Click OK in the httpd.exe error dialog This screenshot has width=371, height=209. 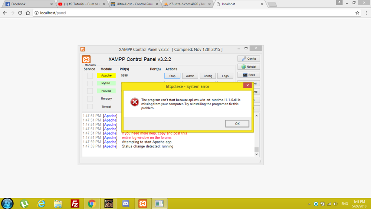point(237,124)
